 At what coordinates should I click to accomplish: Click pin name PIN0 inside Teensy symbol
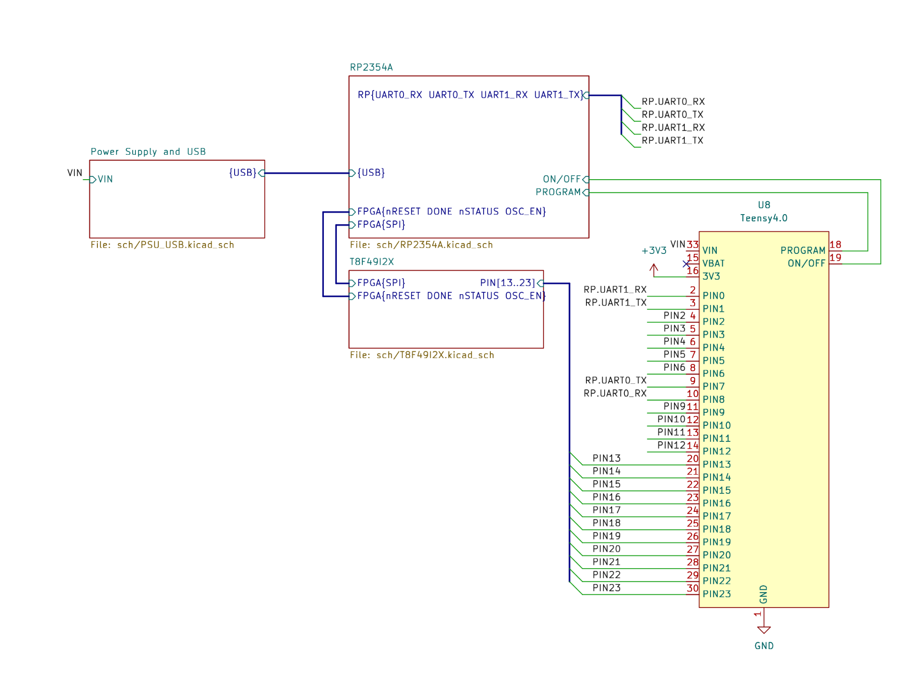tap(713, 296)
